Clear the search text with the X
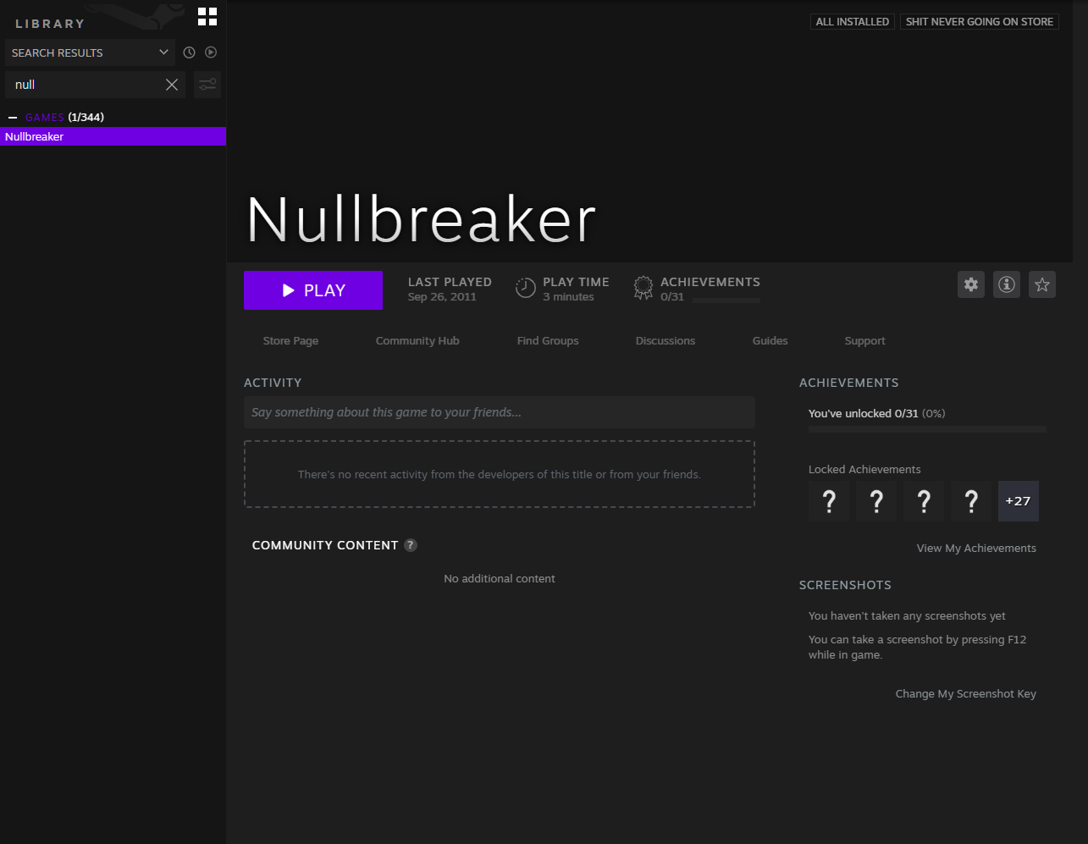Image resolution: width=1088 pixels, height=844 pixels. 172,85
